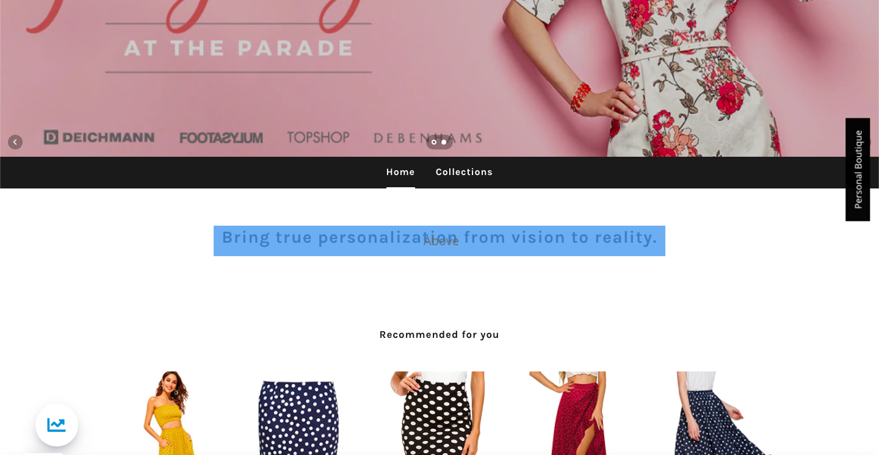Go to the previous carousel slide arrow
This screenshot has width=879, height=455.
tap(15, 142)
